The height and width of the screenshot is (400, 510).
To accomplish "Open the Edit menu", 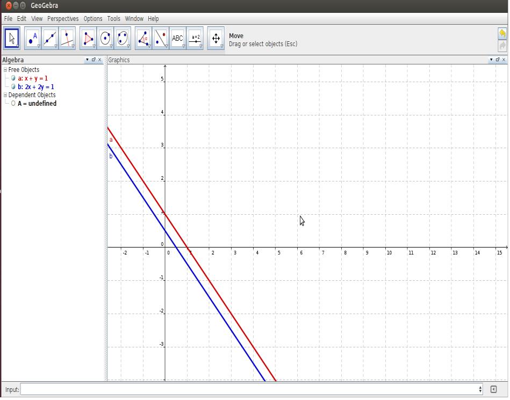I will point(21,19).
